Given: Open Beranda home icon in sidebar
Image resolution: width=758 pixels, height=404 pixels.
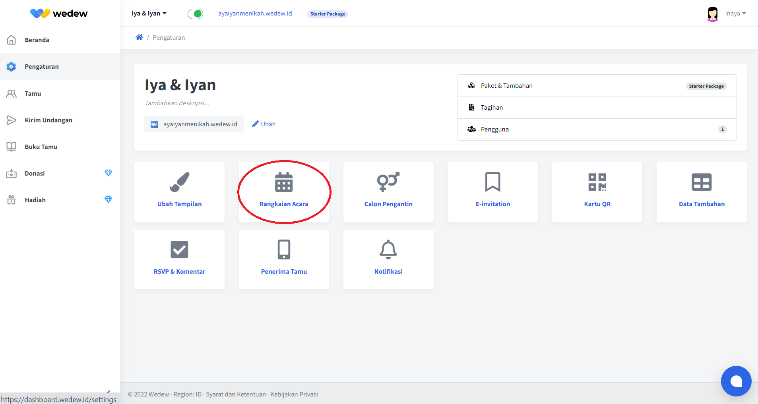Looking at the screenshot, I should 12,40.
